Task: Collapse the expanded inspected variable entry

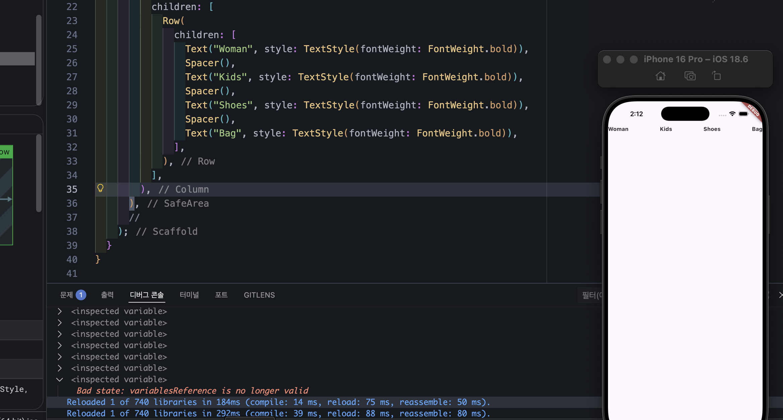Action: tap(60, 380)
